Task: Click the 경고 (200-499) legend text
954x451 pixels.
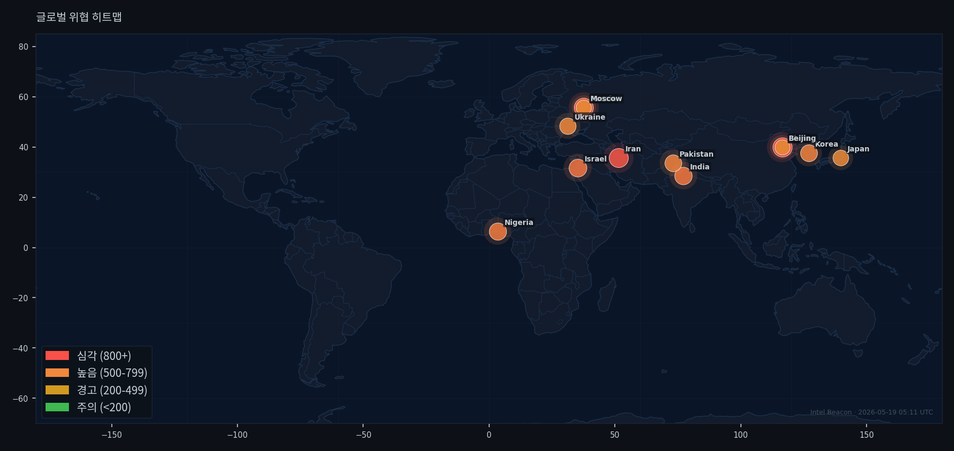Action: tap(112, 390)
